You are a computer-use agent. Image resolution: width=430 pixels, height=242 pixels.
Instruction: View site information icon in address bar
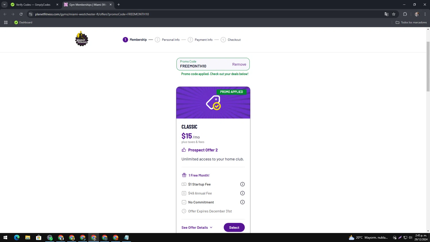31,14
